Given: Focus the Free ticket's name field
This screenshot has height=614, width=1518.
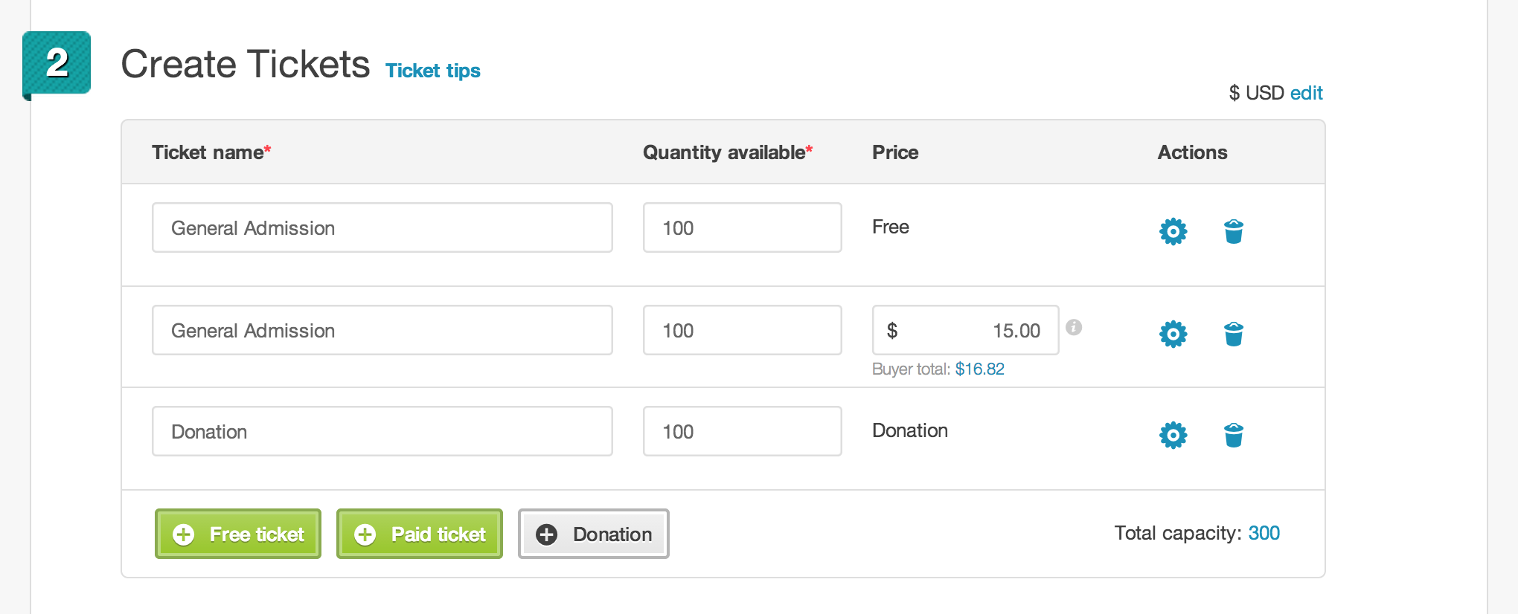Looking at the screenshot, I should click(x=382, y=227).
